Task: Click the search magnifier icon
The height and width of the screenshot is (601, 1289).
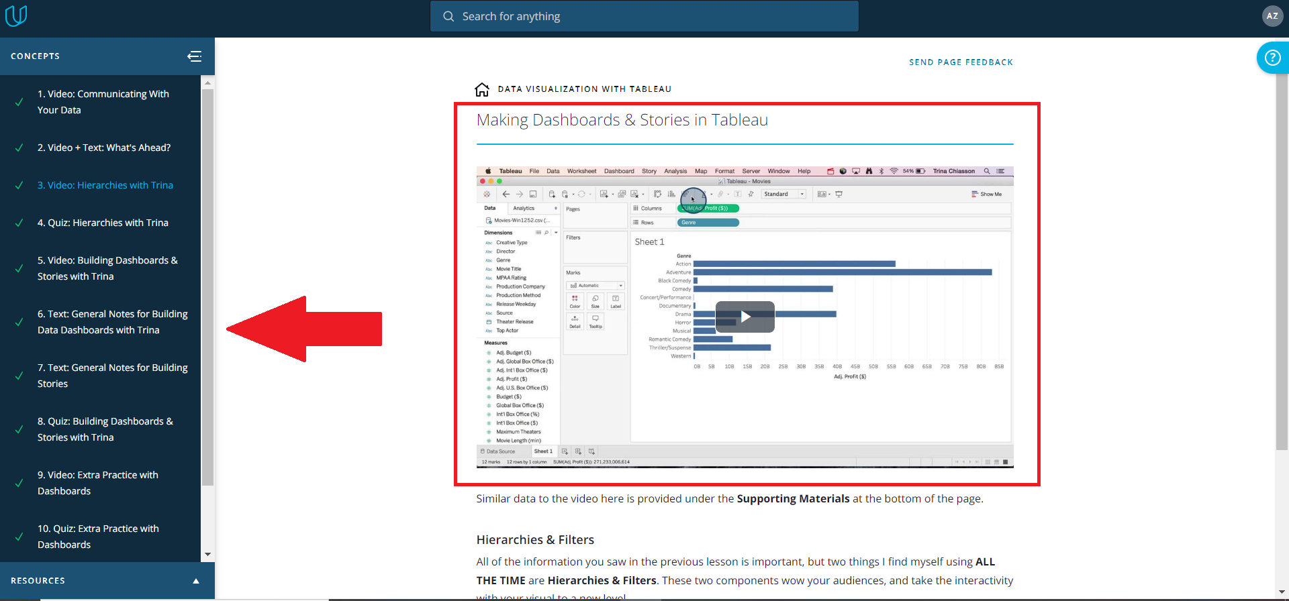Action: point(448,16)
